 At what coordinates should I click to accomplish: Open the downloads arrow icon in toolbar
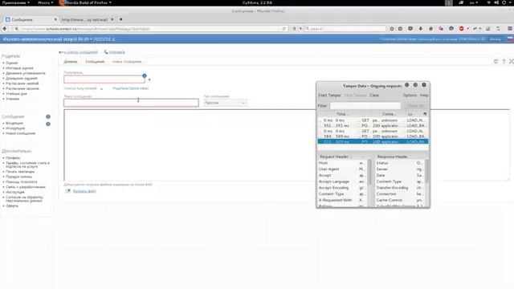click(x=421, y=29)
